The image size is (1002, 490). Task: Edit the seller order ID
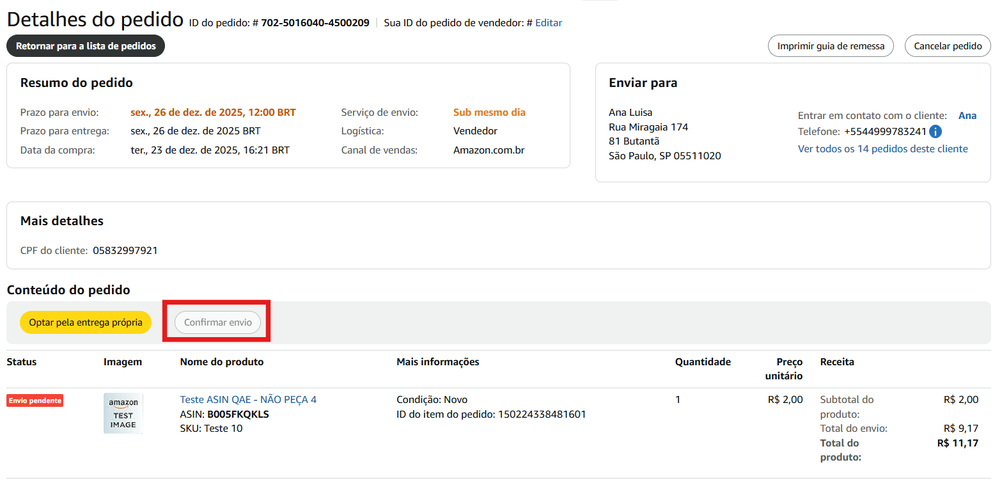pyautogui.click(x=549, y=23)
